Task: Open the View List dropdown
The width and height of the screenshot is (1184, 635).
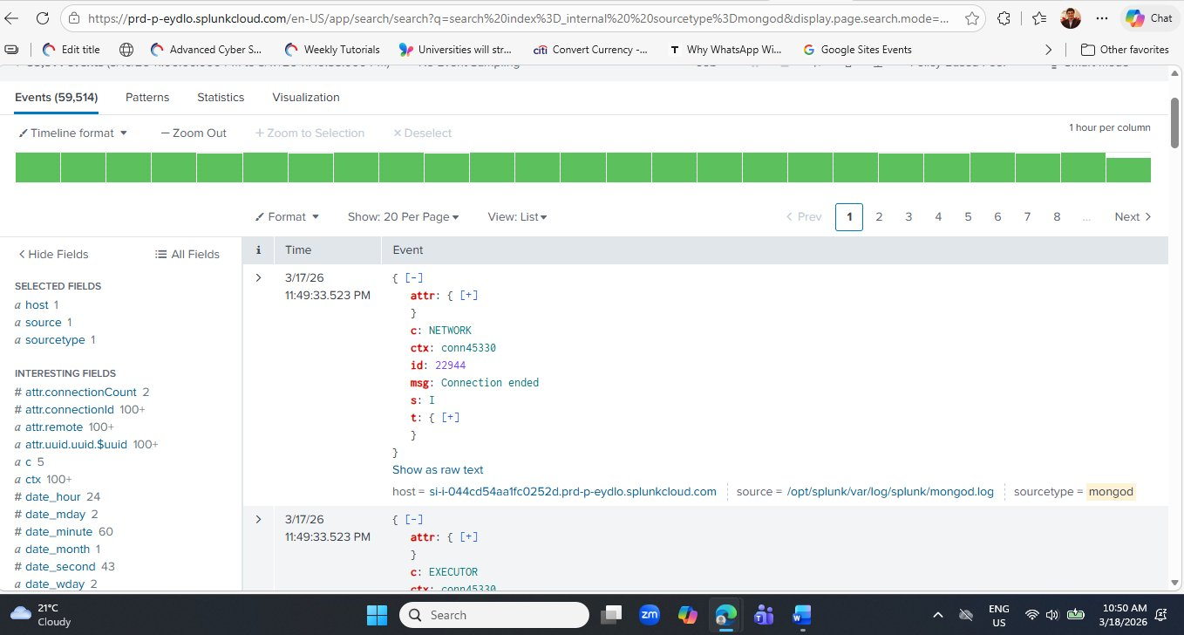Action: (517, 216)
